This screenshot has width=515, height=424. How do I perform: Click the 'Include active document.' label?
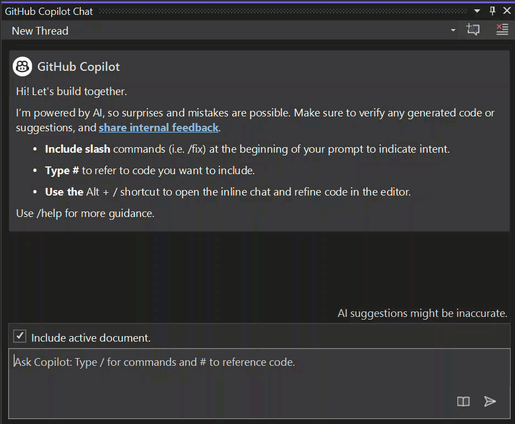click(x=91, y=338)
